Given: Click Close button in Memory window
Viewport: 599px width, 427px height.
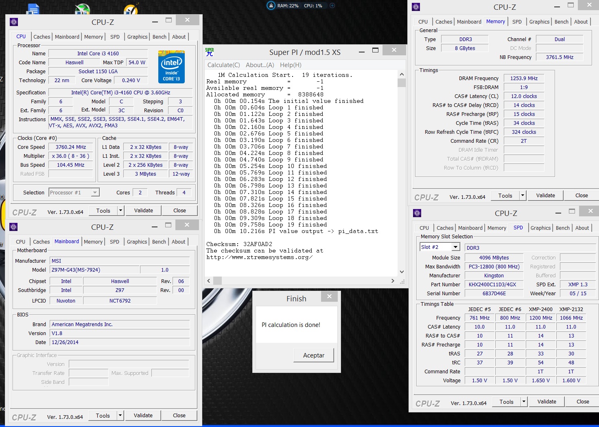Looking at the screenshot, I should pos(582,196).
